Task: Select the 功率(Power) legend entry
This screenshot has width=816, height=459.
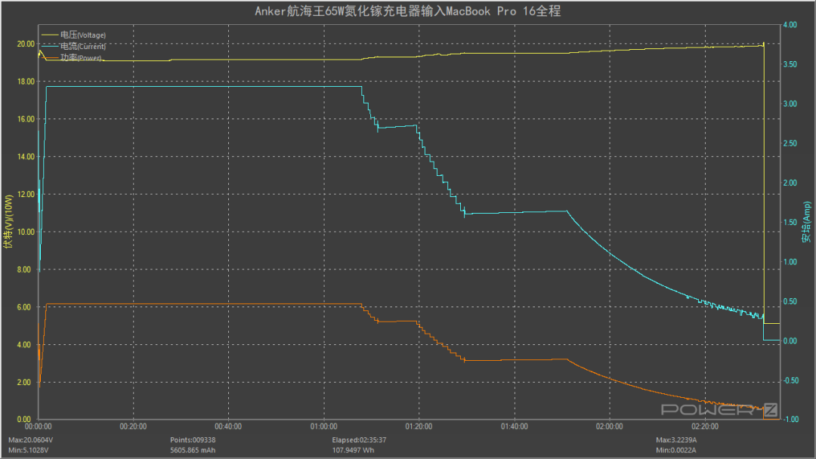Action: pyautogui.click(x=71, y=57)
